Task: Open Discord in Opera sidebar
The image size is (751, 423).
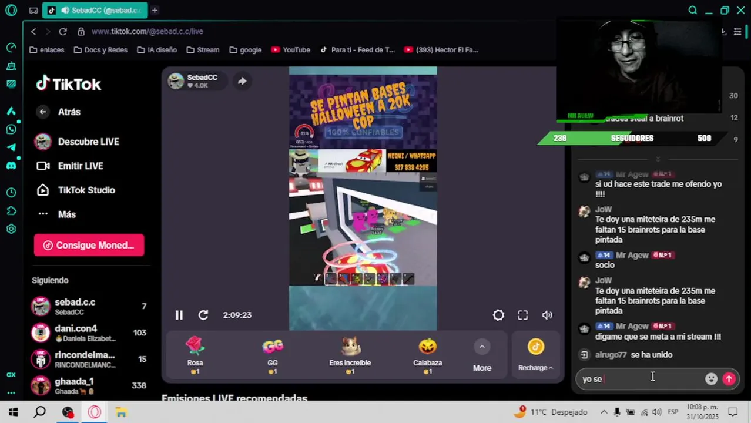Action: click(x=11, y=166)
